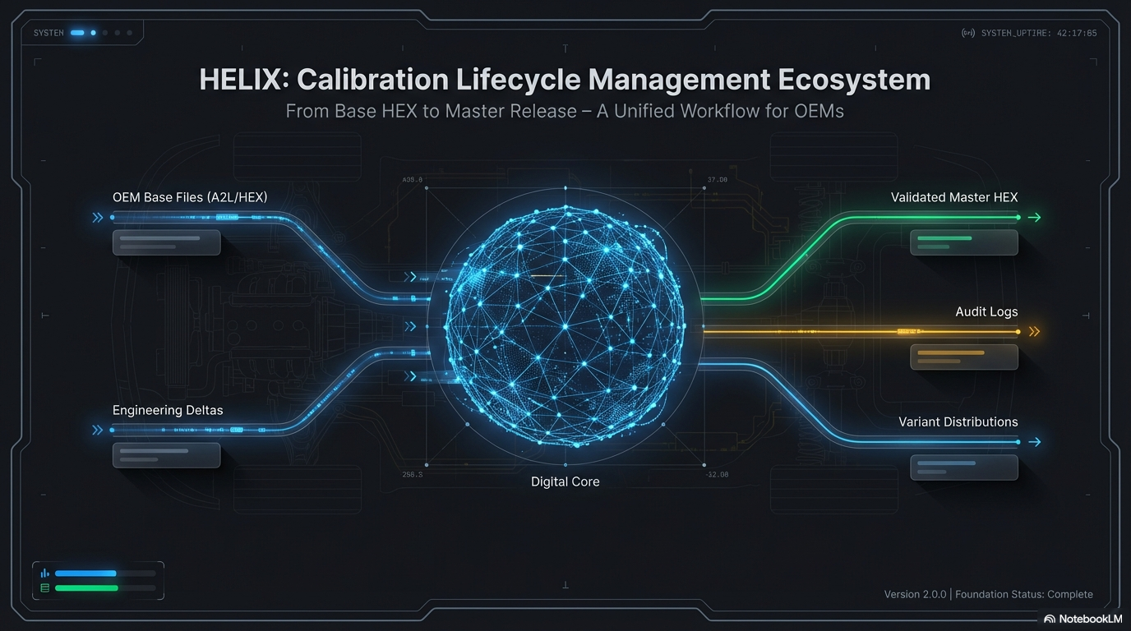1131x631 pixels.
Task: Select the Variant Distributions label
Action: pyautogui.click(x=958, y=422)
